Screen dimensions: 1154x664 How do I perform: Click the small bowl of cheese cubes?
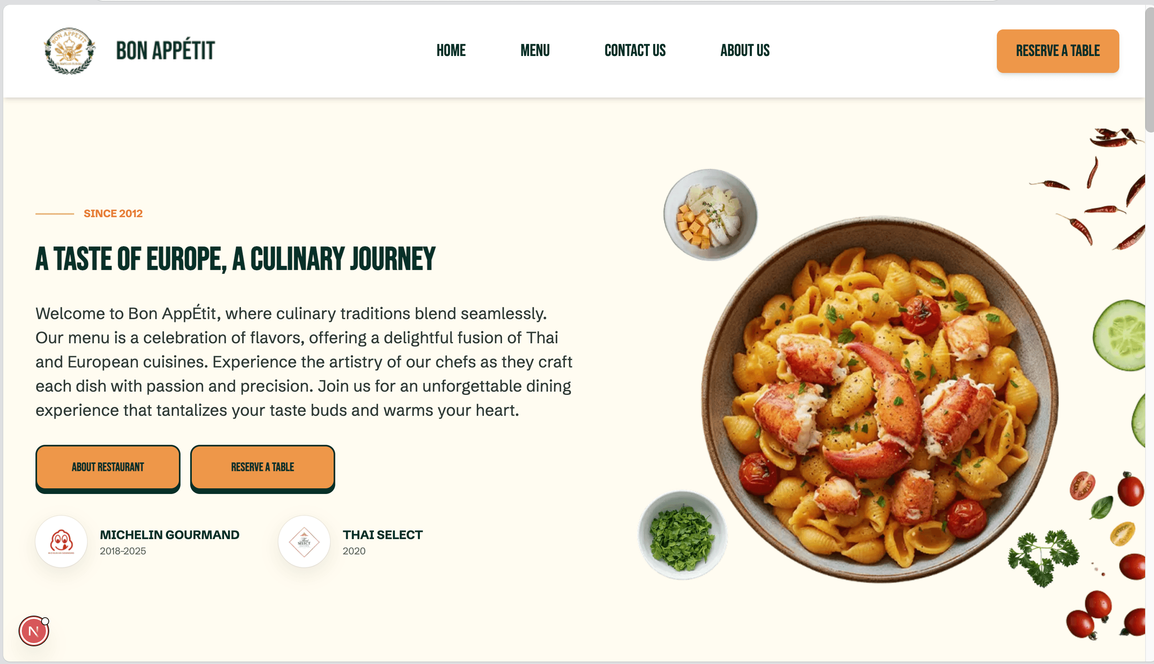click(710, 214)
